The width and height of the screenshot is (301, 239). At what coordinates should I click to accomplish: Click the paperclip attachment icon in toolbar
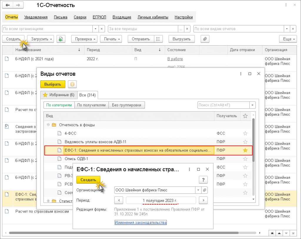(x=205, y=39)
